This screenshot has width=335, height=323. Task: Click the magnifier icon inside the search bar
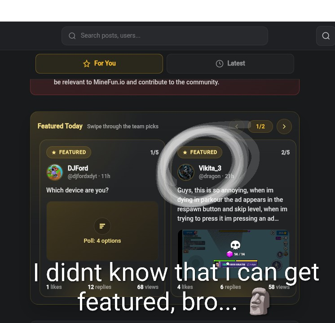(72, 35)
